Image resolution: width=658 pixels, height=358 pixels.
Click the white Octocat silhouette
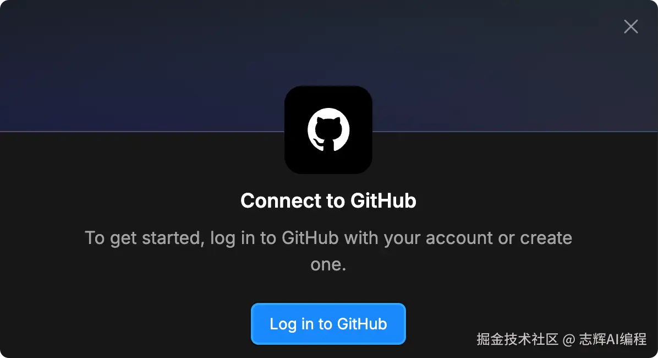(x=328, y=129)
